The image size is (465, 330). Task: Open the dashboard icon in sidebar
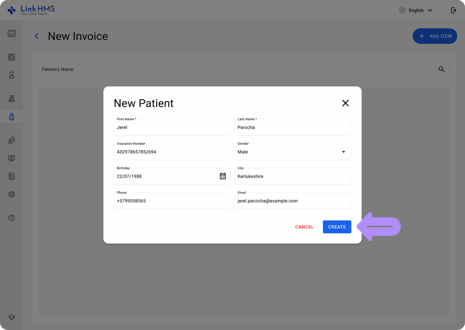pyautogui.click(x=11, y=34)
